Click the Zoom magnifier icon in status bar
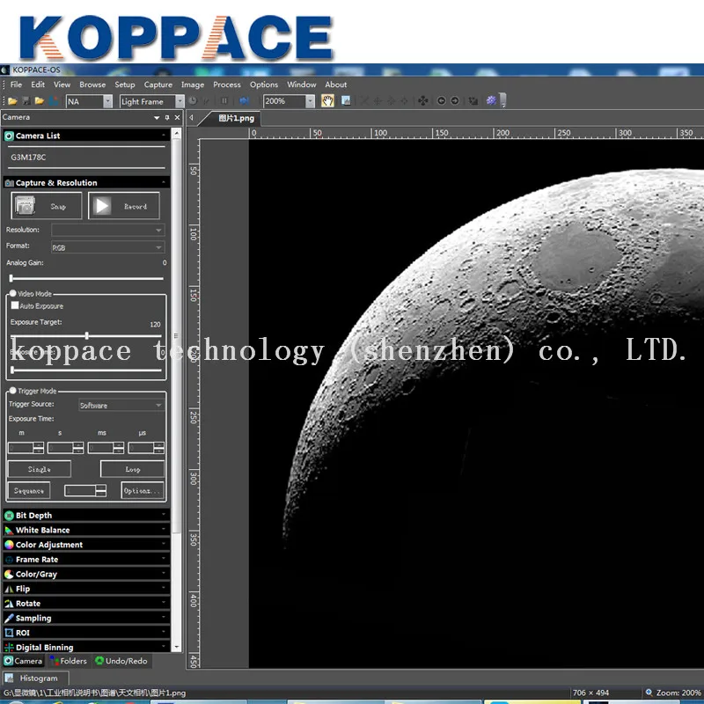Viewport: 704px width, 704px height. [649, 693]
